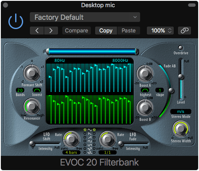Open the Factory Default preset menu
The image size is (199, 171).
[x=85, y=17]
